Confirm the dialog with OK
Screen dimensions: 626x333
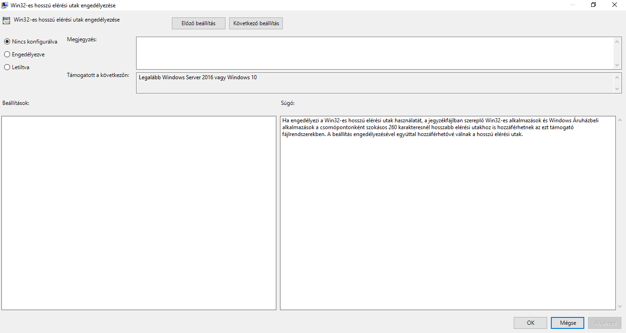click(530, 323)
